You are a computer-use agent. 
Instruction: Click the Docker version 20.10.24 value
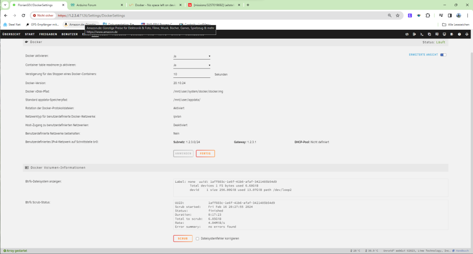pos(179,83)
